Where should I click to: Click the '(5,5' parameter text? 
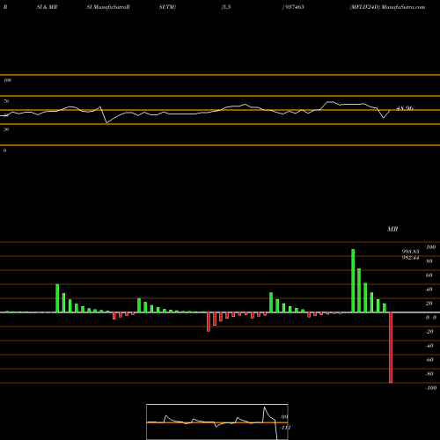pyautogui.click(x=226, y=7)
